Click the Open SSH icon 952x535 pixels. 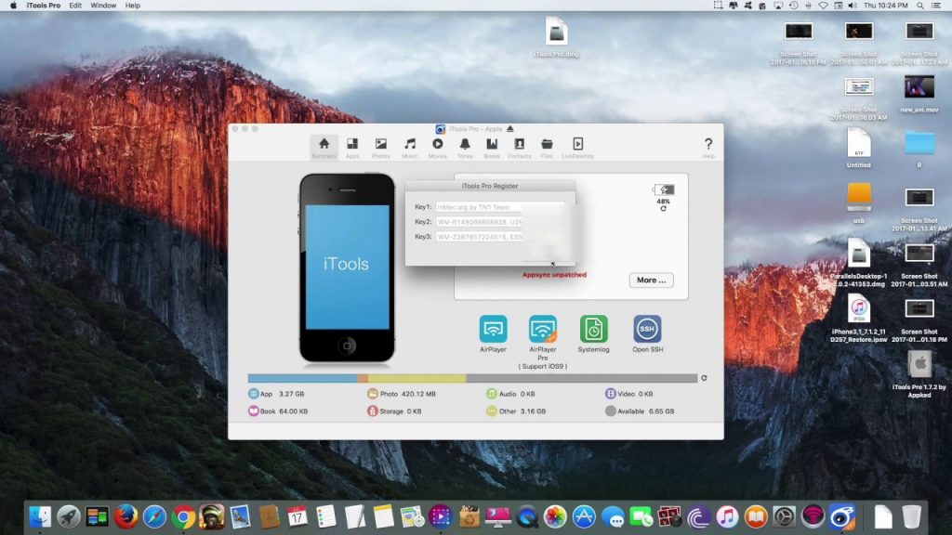(x=647, y=330)
